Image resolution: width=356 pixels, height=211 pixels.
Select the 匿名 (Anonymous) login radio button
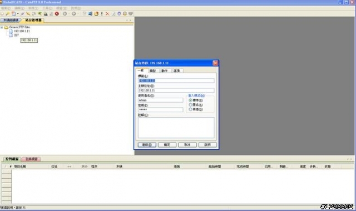190,105
